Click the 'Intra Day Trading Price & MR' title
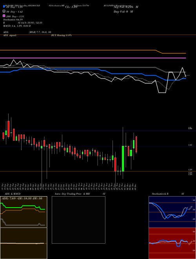 point(72,194)
